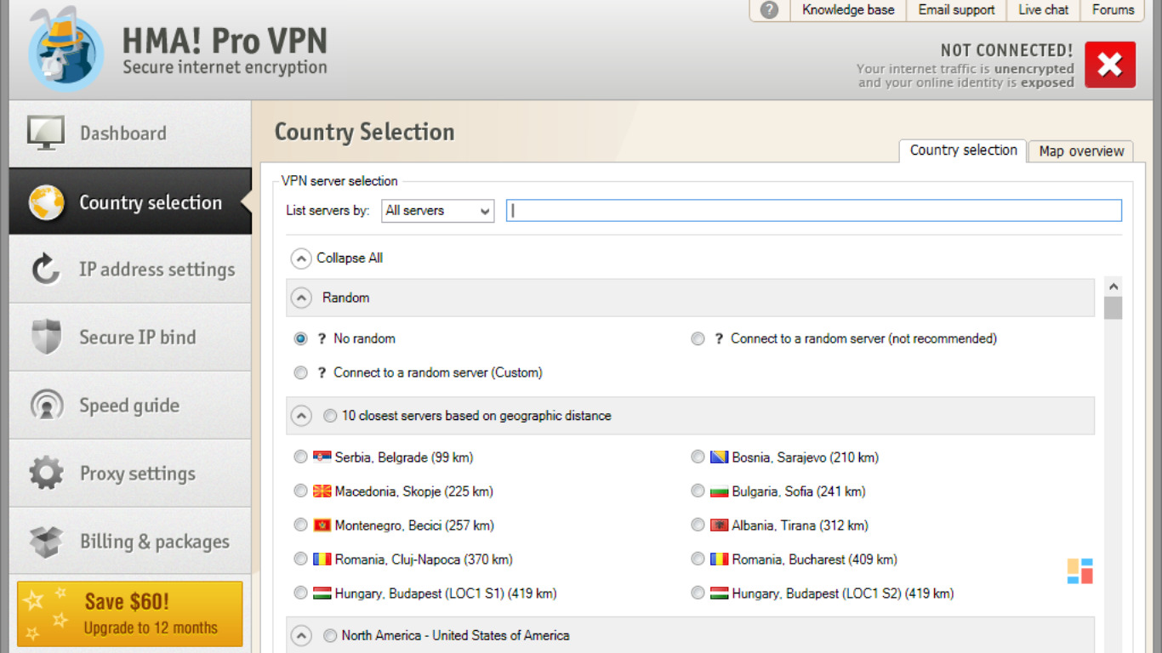
Task: Open the Knowledge base link
Action: 848,10
